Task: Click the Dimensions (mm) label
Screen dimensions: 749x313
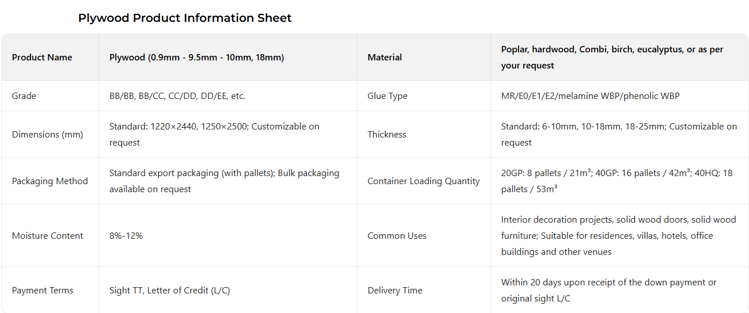Action: [47, 135]
